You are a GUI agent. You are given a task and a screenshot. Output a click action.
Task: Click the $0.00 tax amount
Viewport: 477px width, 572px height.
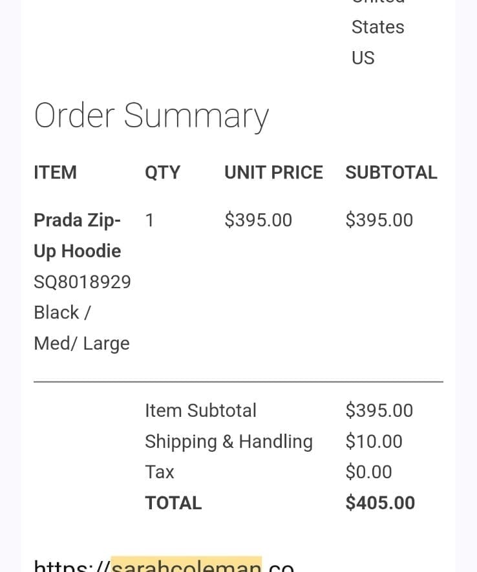[x=368, y=472]
